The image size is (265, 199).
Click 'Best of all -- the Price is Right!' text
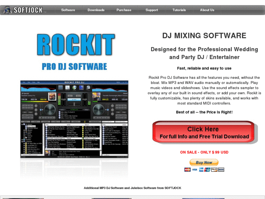click(x=204, y=112)
